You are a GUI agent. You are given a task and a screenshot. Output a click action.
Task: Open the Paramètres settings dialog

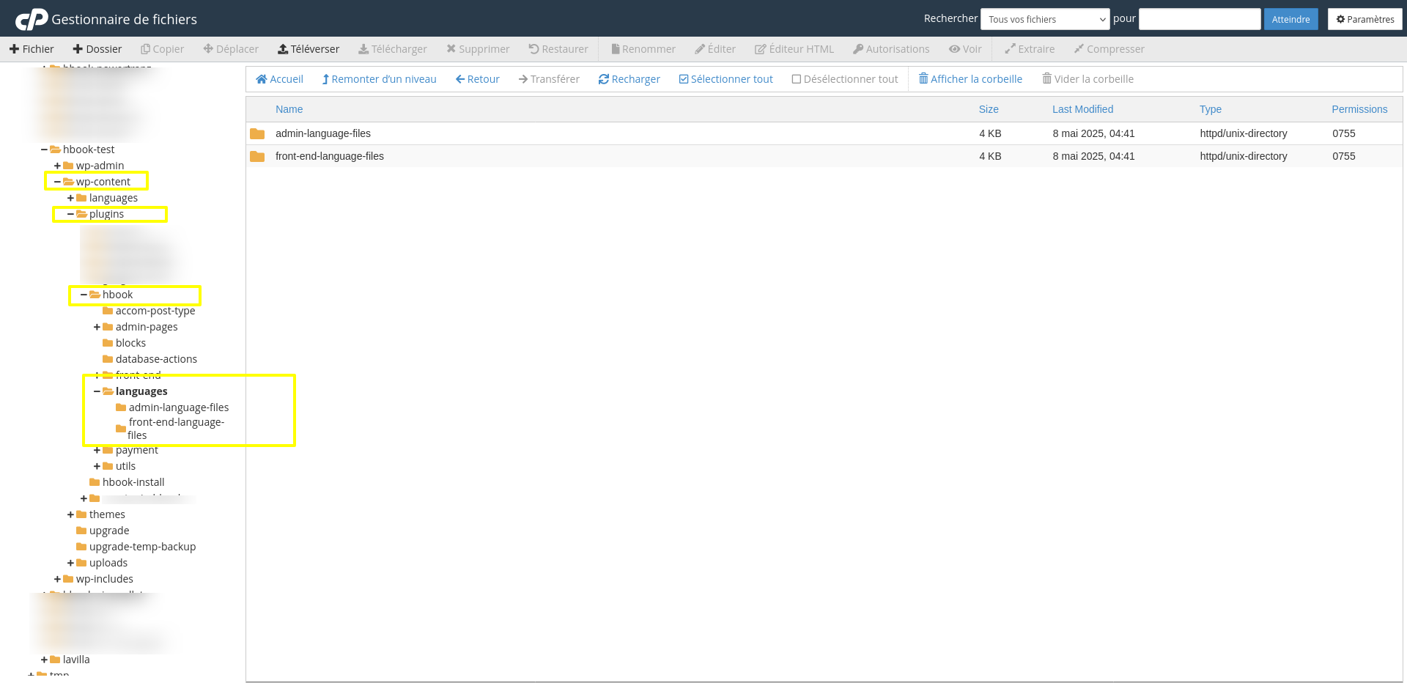(x=1364, y=18)
